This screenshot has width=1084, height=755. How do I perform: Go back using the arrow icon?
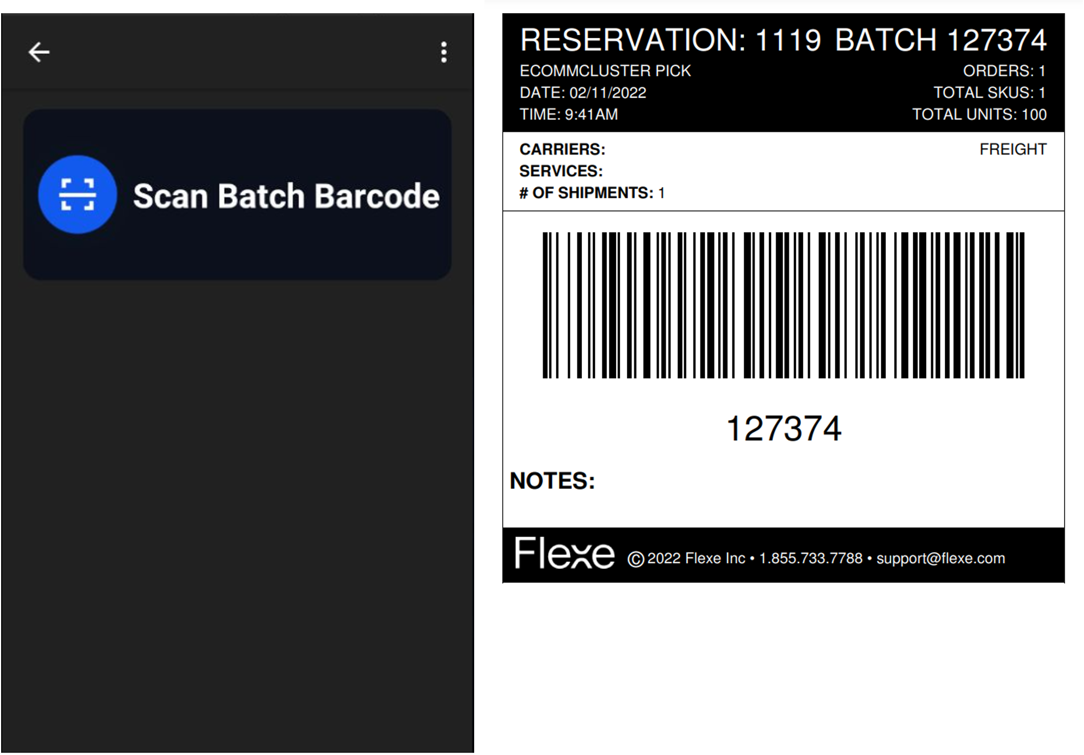tap(39, 52)
